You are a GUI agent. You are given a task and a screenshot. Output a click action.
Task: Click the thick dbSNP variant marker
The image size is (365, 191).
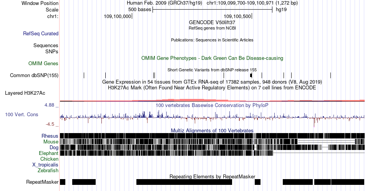[251, 75]
